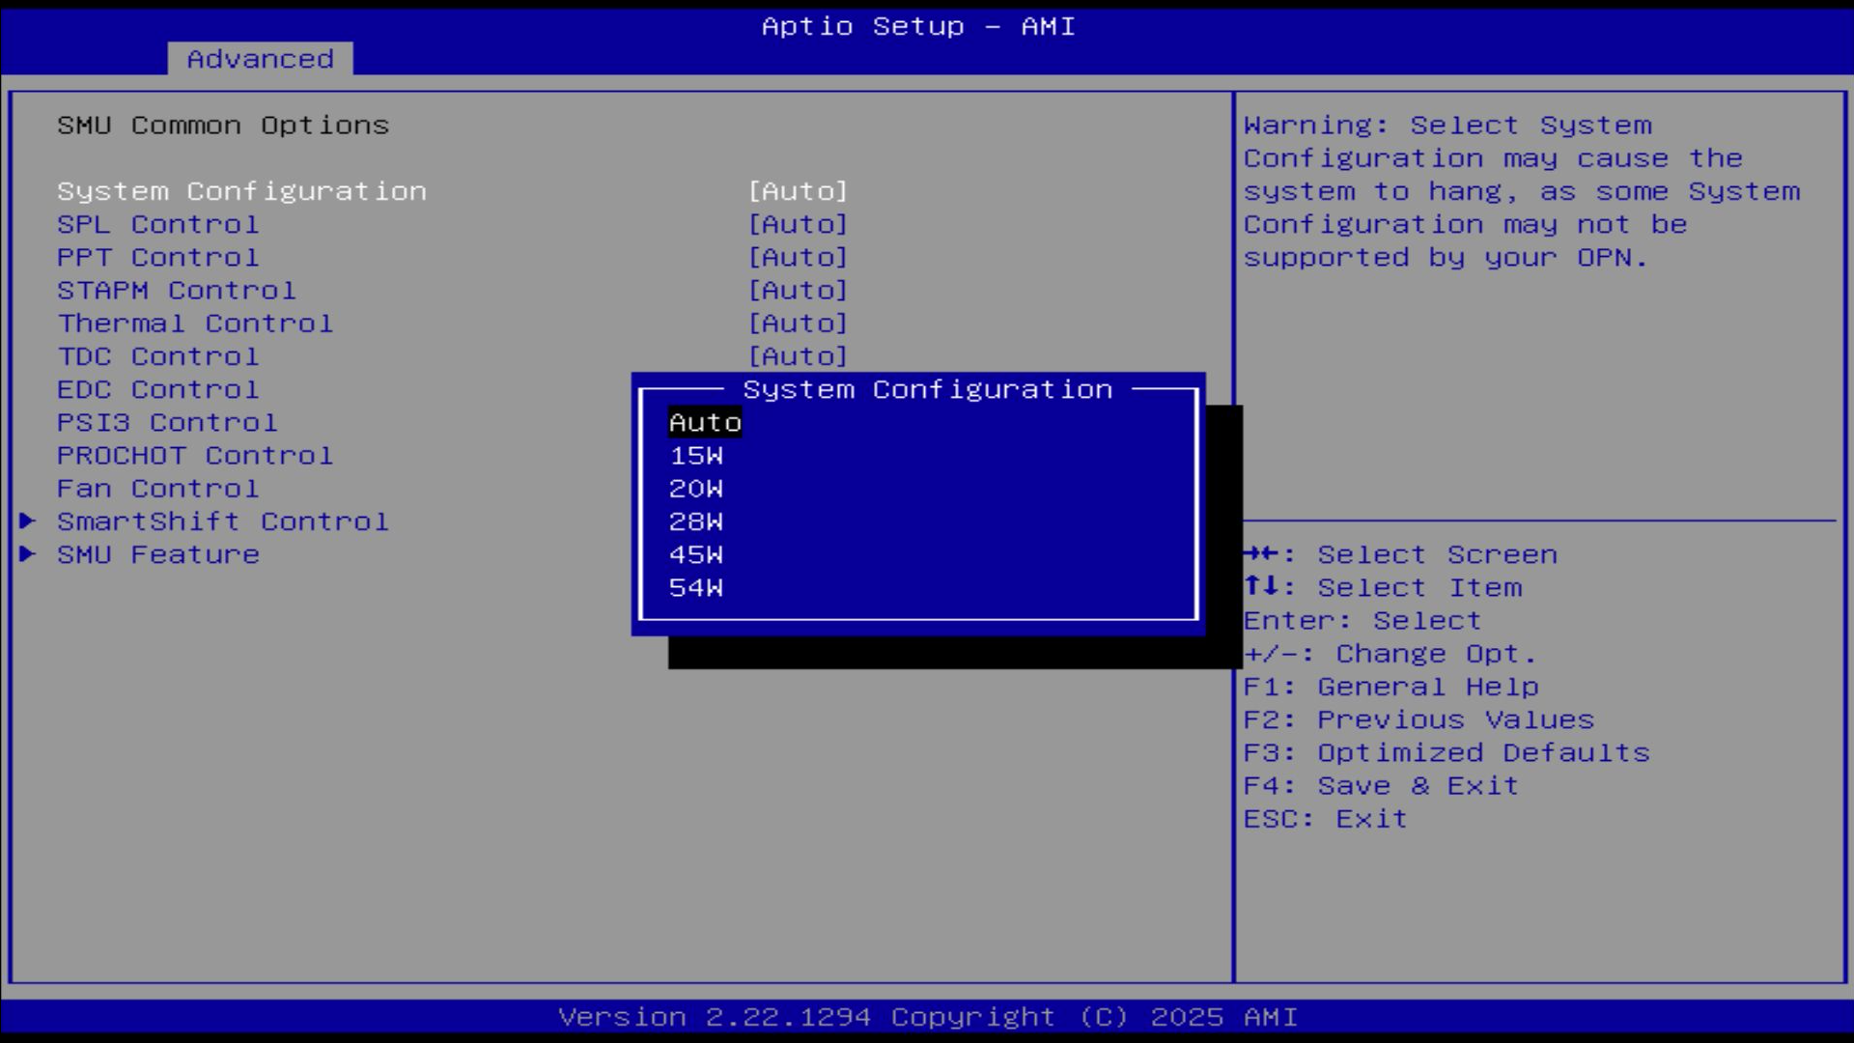Select the Fan Control setting

pyautogui.click(x=158, y=489)
